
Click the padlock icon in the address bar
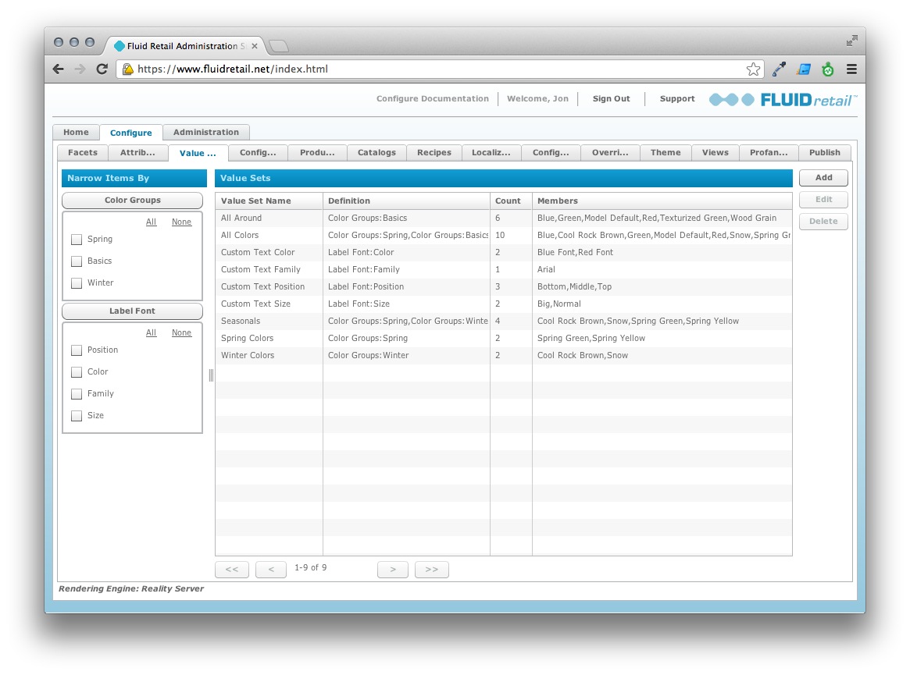pyautogui.click(x=127, y=69)
